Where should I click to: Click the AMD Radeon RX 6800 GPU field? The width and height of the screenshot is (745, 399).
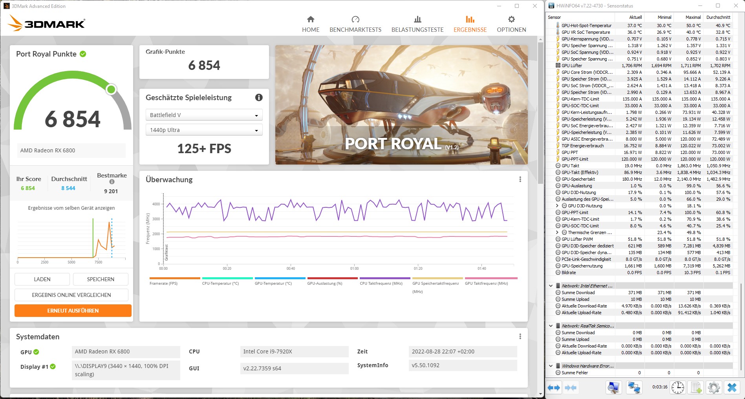click(x=126, y=351)
